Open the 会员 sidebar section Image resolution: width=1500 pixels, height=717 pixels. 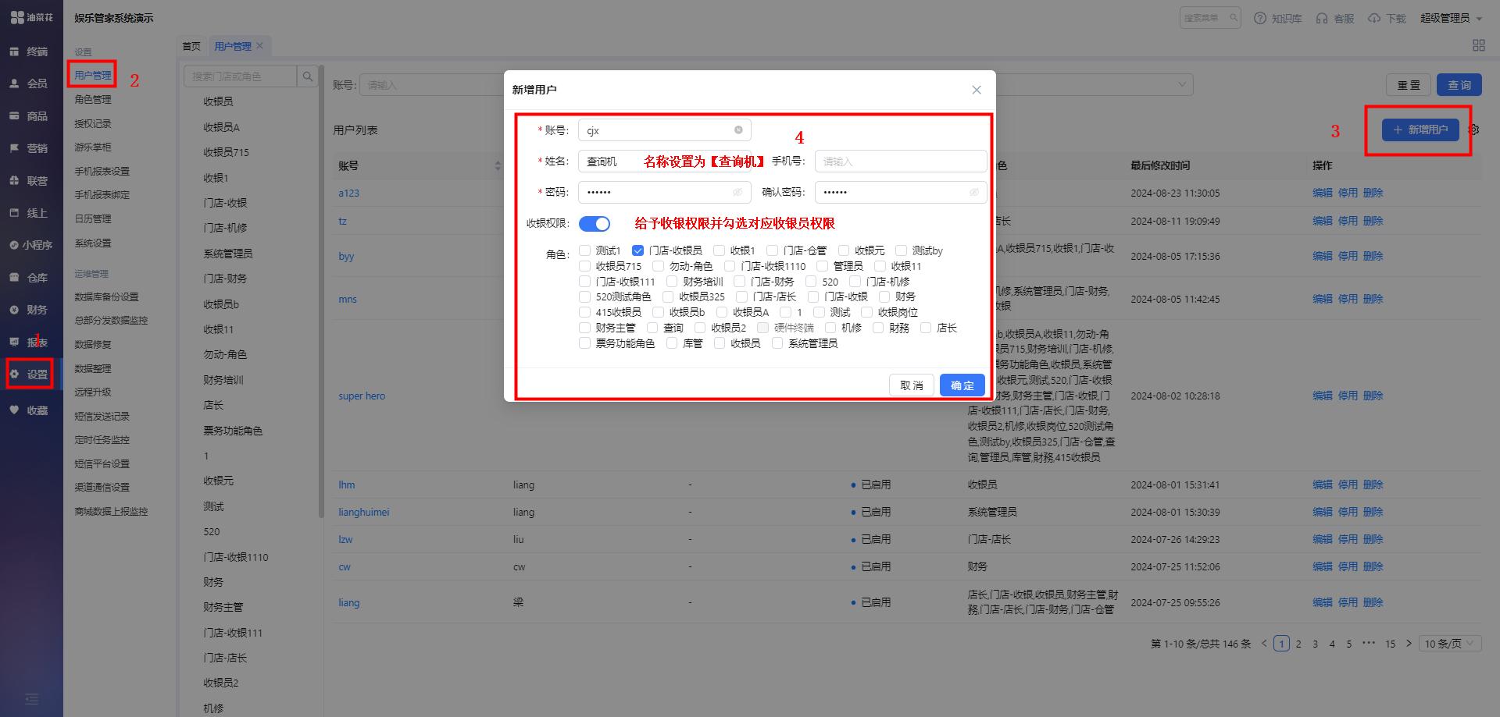coord(30,83)
